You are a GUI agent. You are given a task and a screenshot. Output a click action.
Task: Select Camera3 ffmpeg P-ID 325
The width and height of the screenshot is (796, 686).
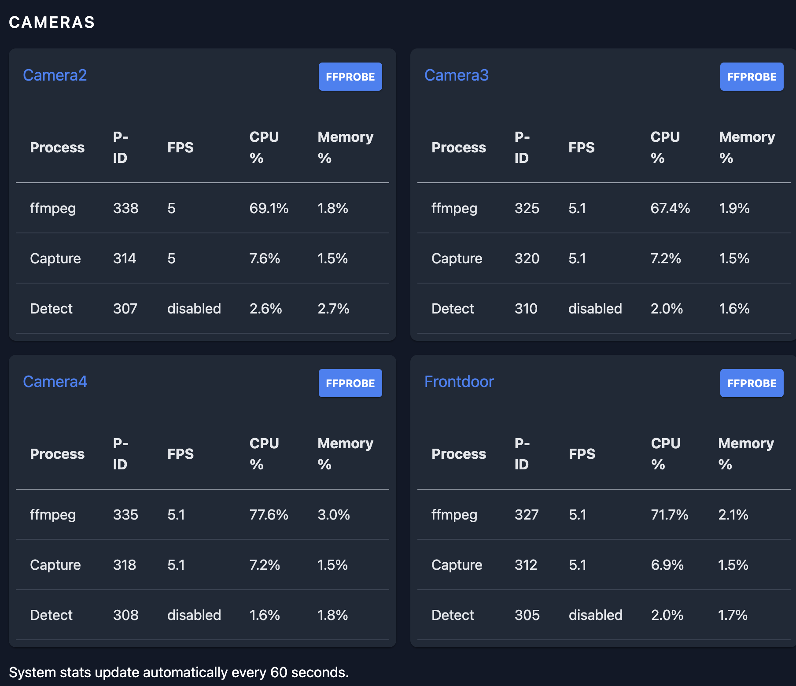coord(527,208)
